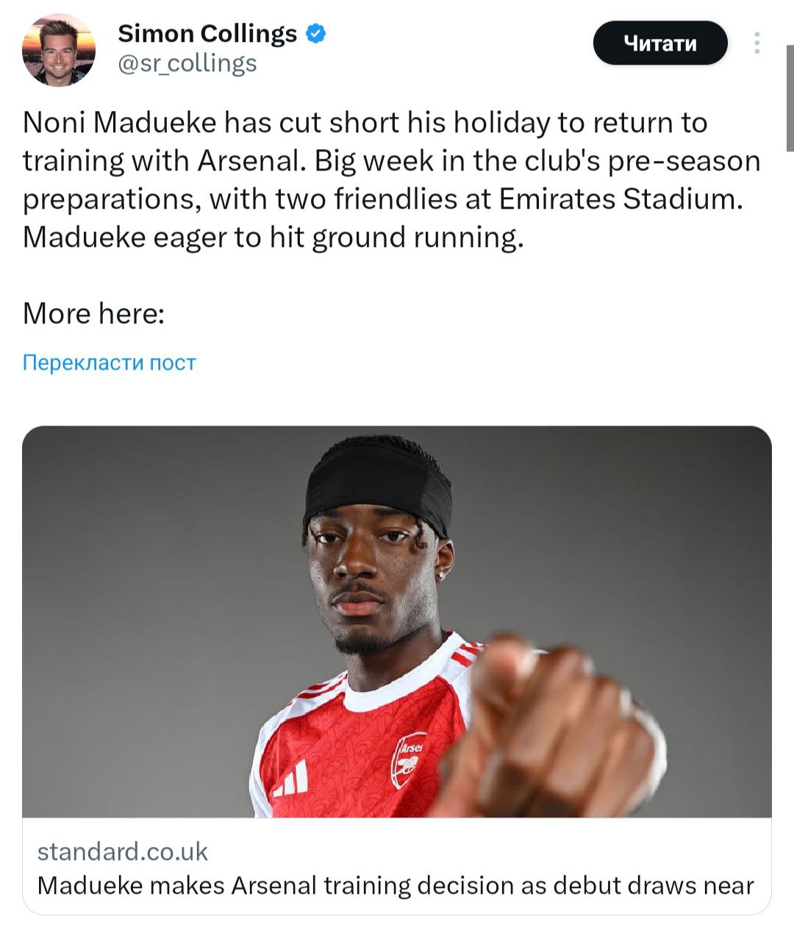Open Simon Collings' profile avatar
Viewport: 794px width, 927px height.
(x=59, y=50)
